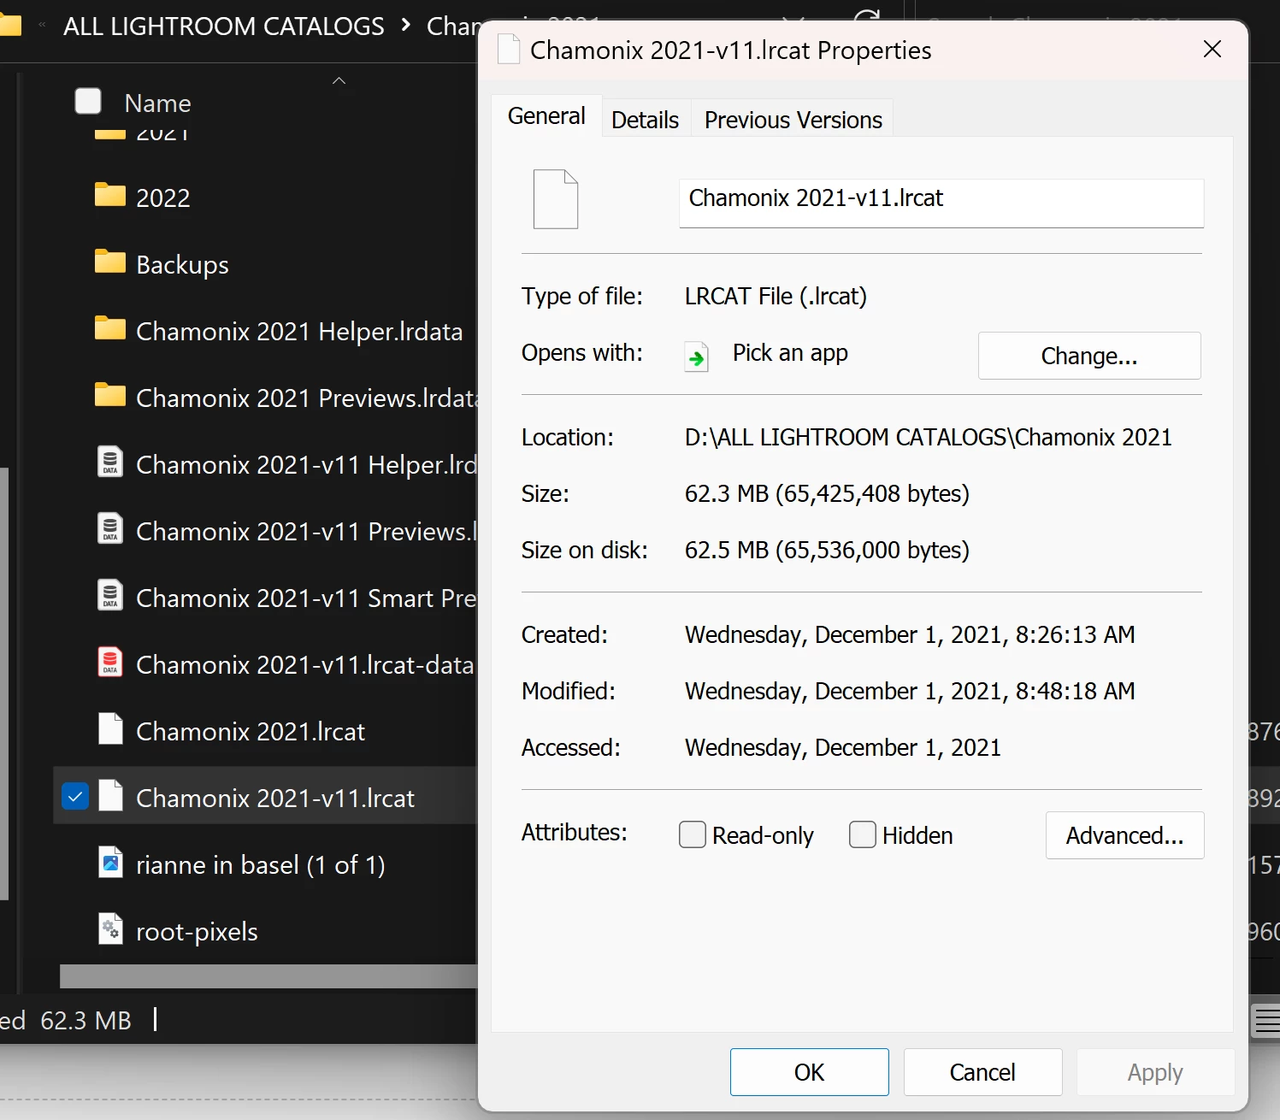The height and width of the screenshot is (1120, 1280).
Task: Expand the breadcrumb chevron after ALL LIGHTROOM CATALOGS
Action: 405,26
